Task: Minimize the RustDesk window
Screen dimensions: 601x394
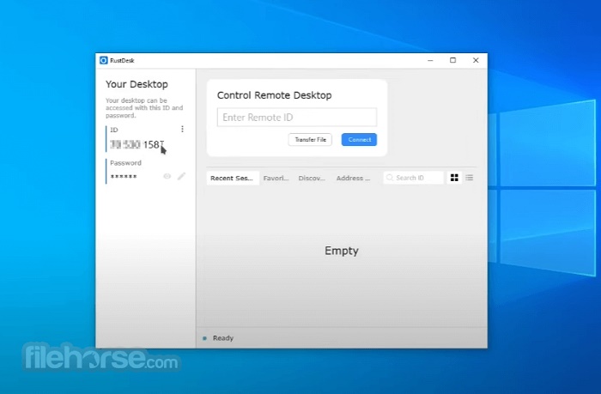Action: [430, 60]
